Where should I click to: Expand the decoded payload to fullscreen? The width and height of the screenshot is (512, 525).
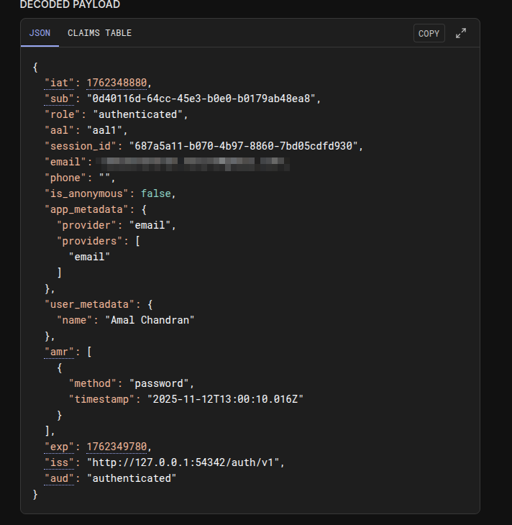[461, 33]
